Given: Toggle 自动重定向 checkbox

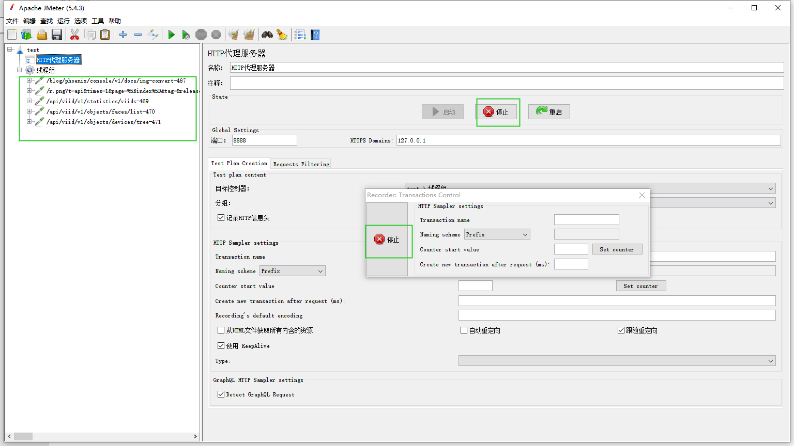Looking at the screenshot, I should [464, 330].
